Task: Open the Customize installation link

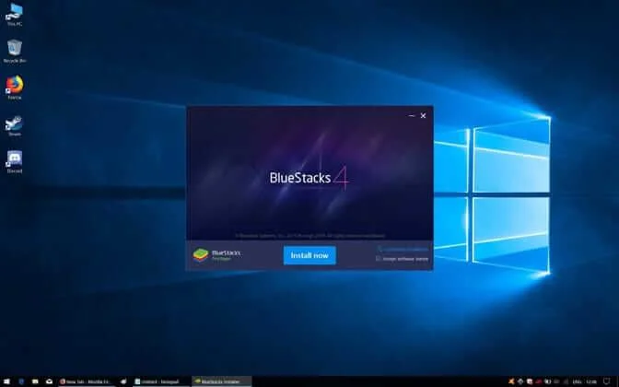Action: (x=403, y=249)
